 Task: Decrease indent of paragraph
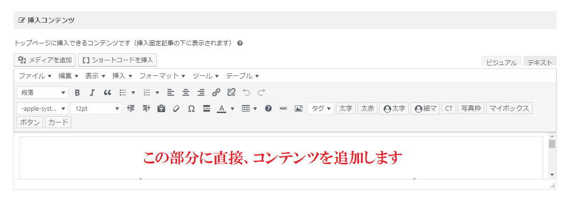point(131,108)
